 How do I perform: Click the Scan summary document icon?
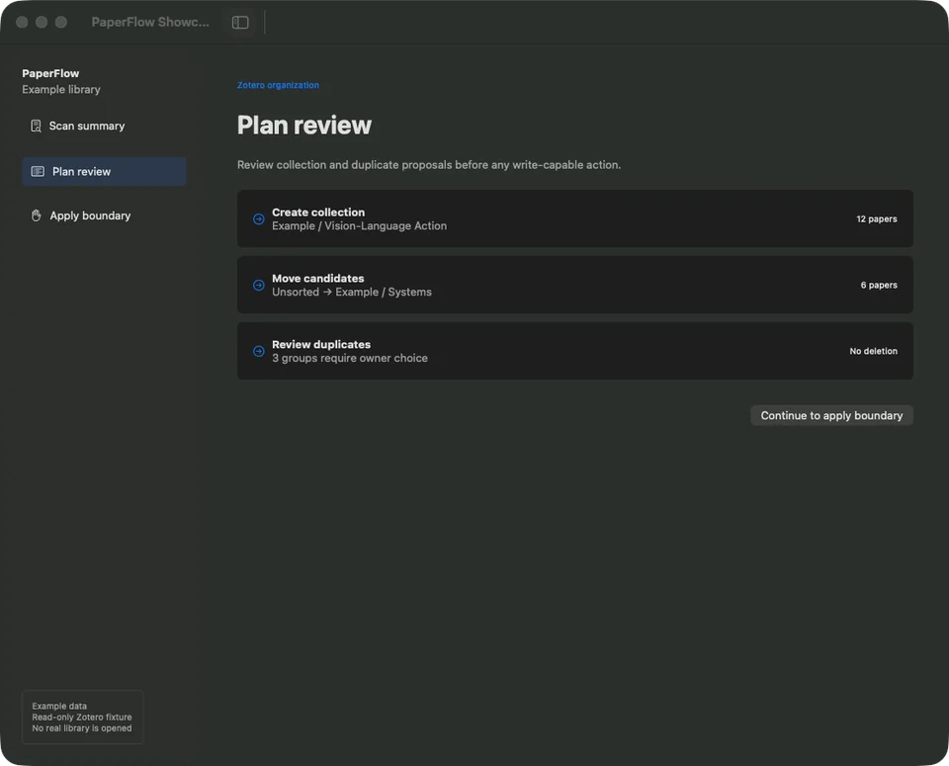pyautogui.click(x=36, y=126)
